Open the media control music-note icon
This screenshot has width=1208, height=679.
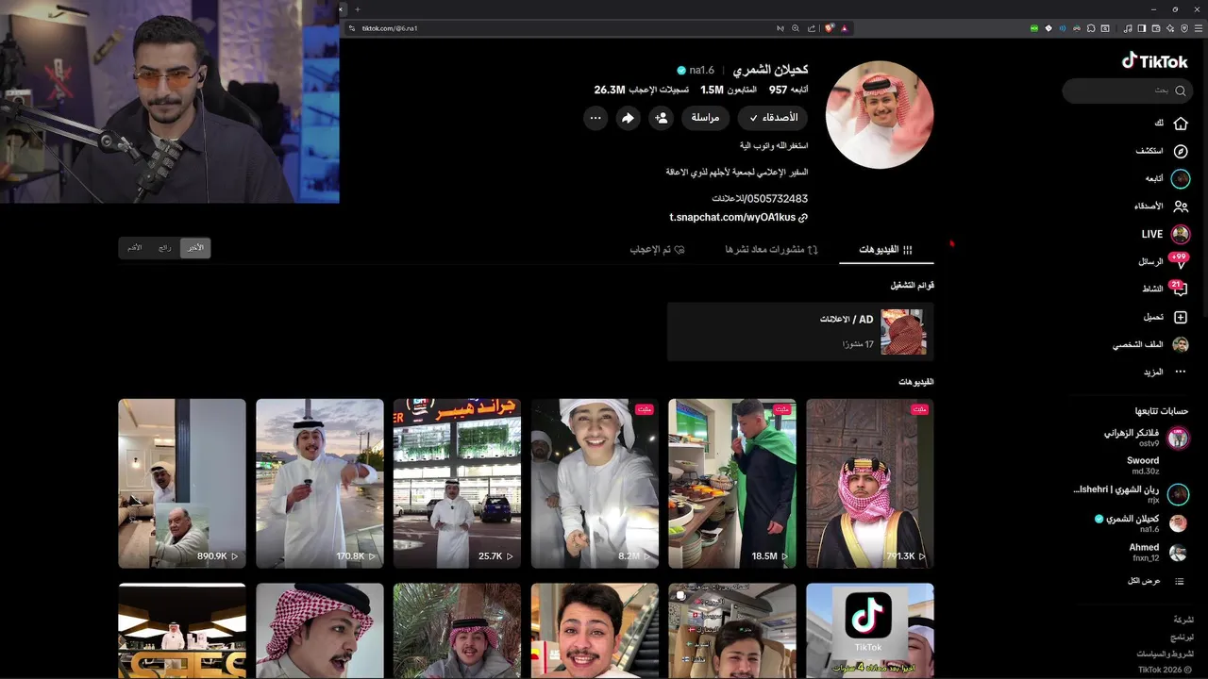point(1128,28)
